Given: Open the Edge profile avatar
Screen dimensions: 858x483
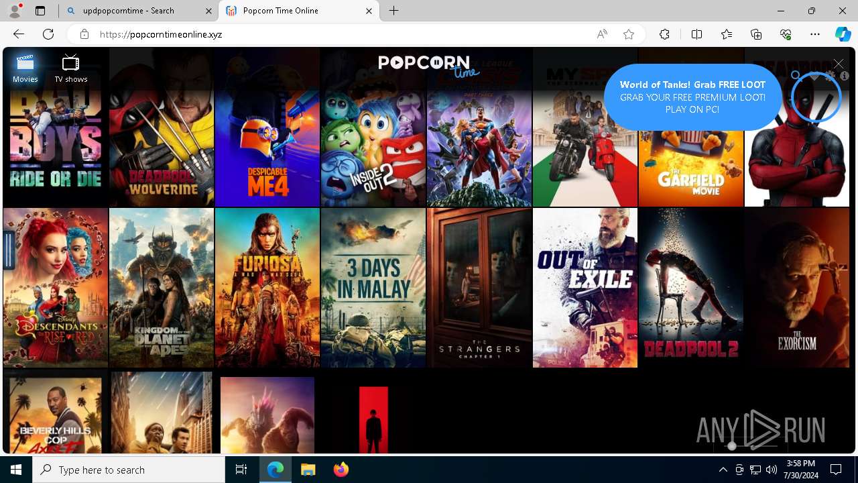Looking at the screenshot, I should [15, 11].
